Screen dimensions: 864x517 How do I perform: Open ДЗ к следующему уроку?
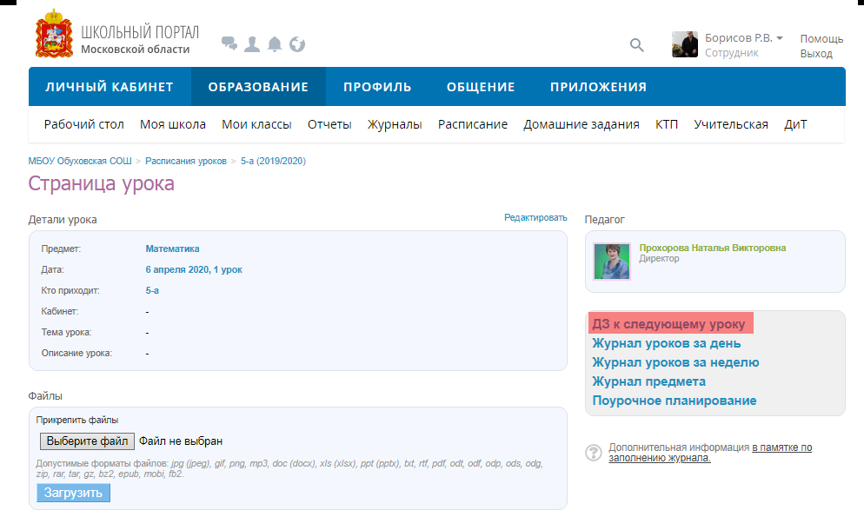click(668, 324)
